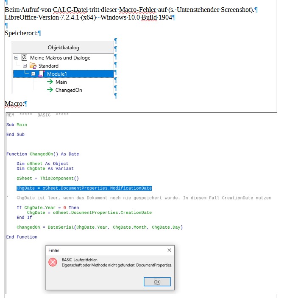Collapse the Standard library node

tap(25, 66)
